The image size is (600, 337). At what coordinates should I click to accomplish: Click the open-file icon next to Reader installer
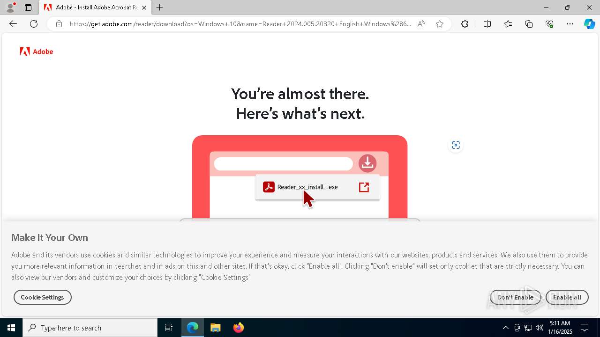[x=364, y=187]
